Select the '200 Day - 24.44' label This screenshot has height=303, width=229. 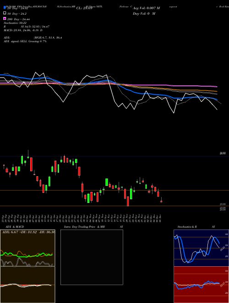click(x=18, y=19)
